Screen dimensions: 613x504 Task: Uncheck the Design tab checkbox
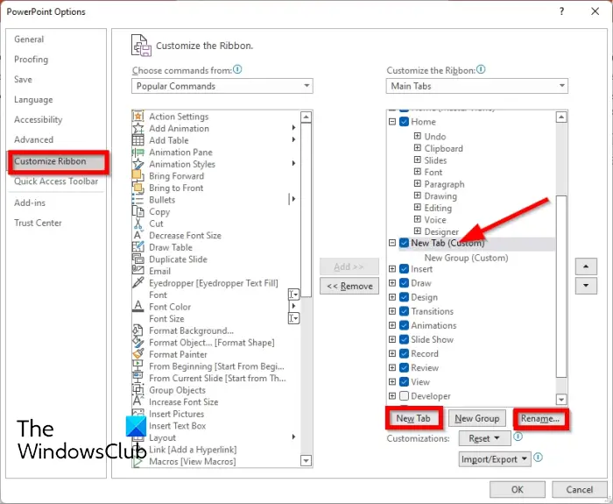tap(405, 297)
